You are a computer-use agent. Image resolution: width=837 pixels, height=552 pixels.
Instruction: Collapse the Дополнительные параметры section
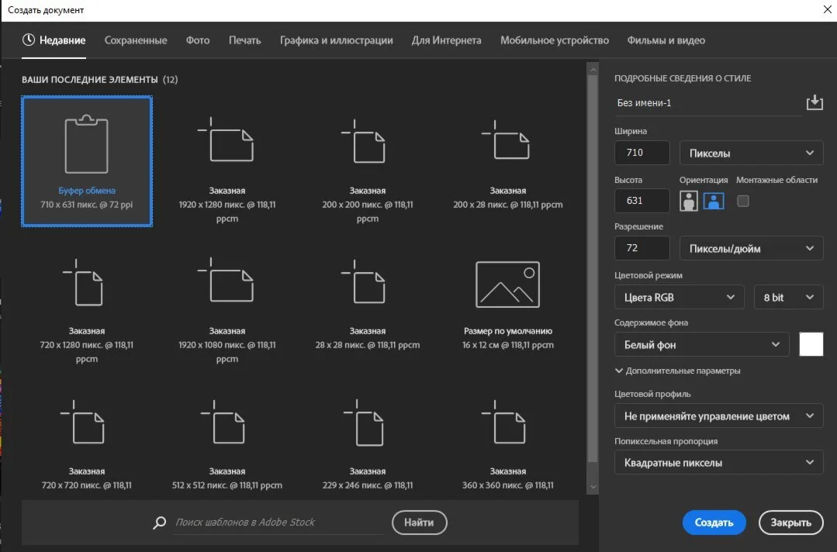click(x=677, y=371)
